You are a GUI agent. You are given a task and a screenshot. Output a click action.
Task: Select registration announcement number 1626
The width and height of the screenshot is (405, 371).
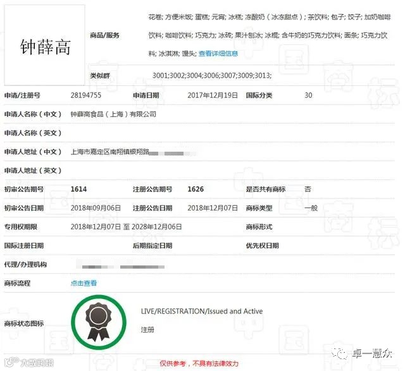coord(196,189)
